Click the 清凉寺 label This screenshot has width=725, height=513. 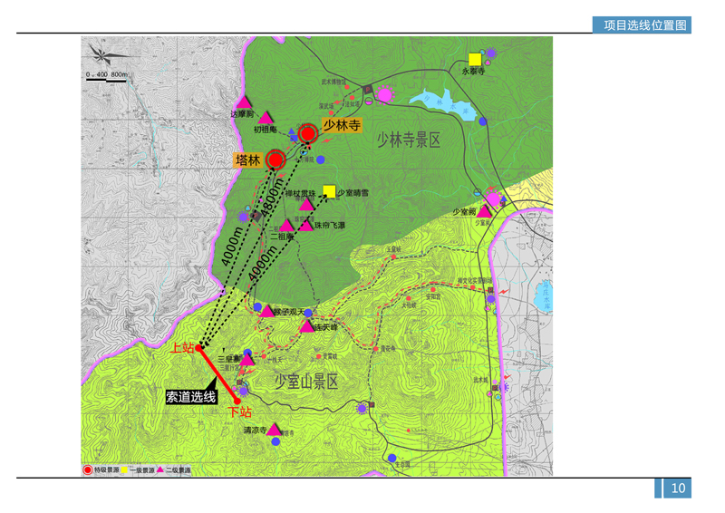click(x=256, y=431)
